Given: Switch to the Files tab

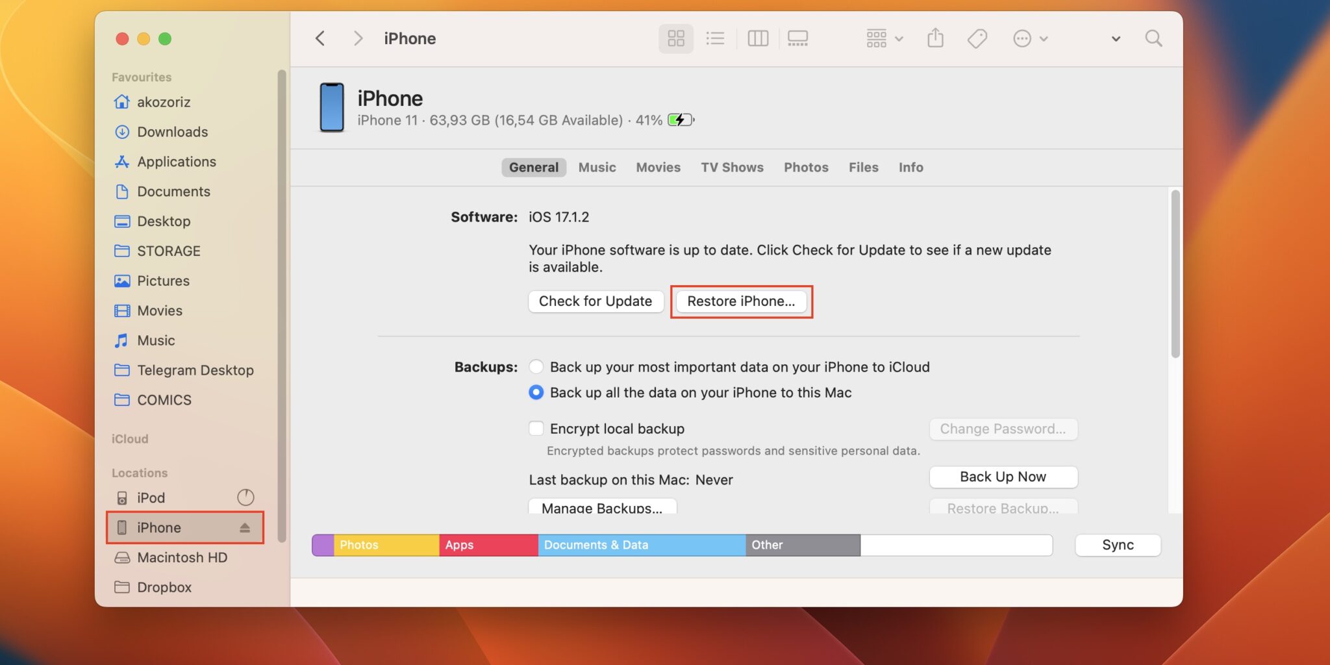Looking at the screenshot, I should pyautogui.click(x=863, y=168).
